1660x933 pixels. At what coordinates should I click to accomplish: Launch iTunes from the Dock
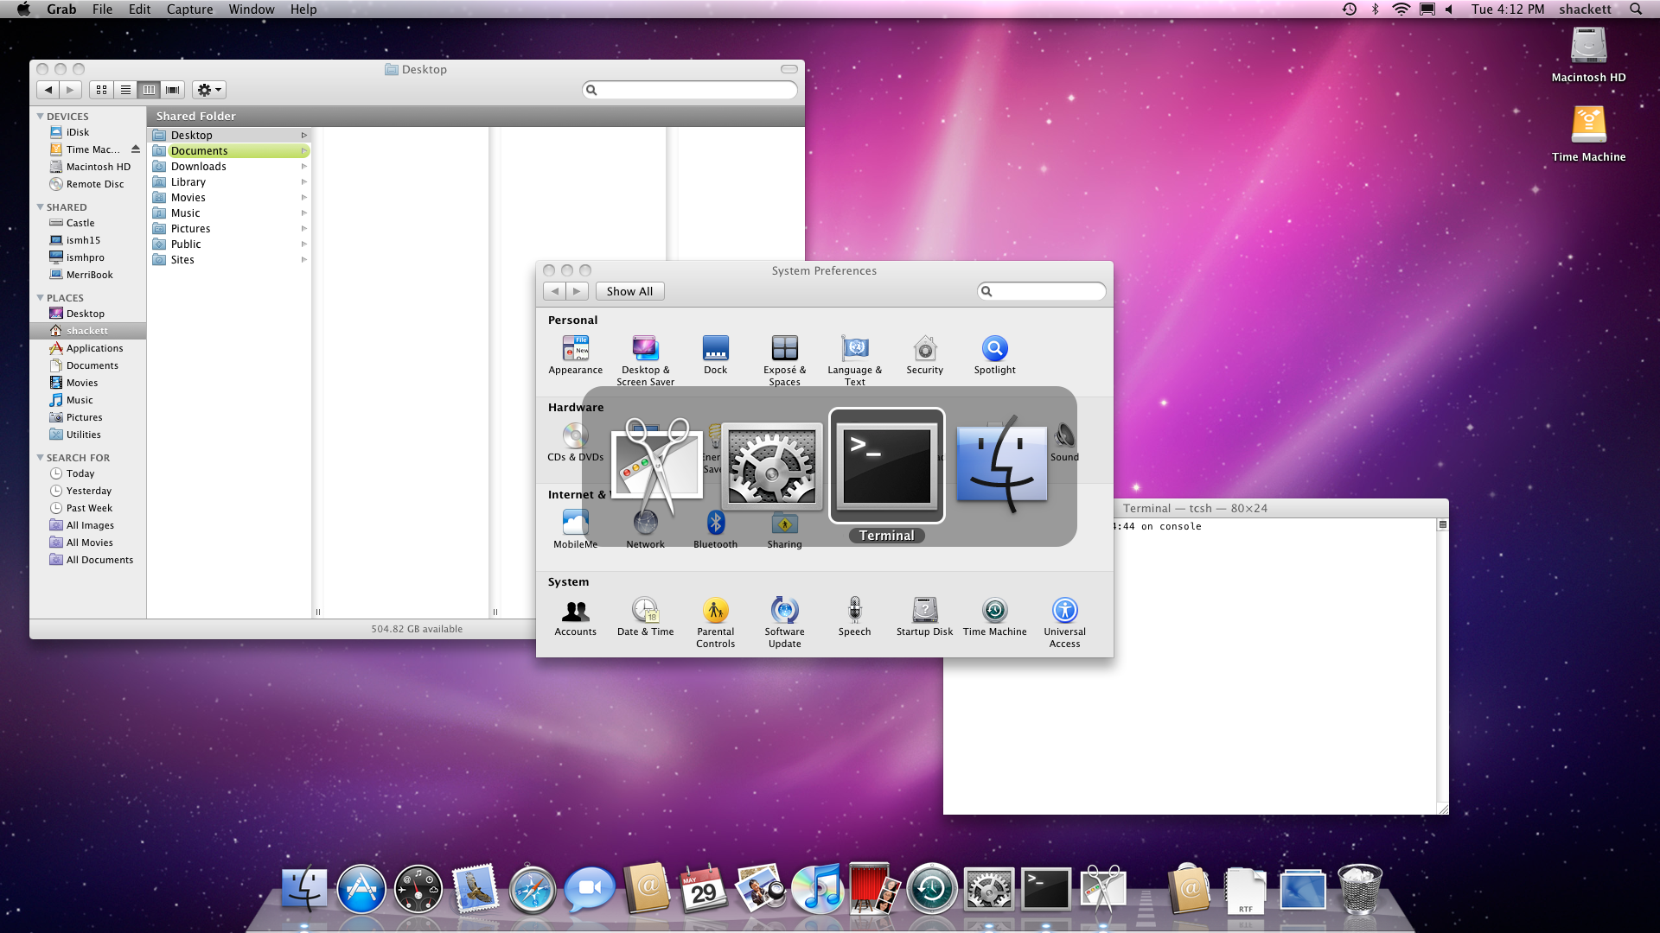pos(817,890)
